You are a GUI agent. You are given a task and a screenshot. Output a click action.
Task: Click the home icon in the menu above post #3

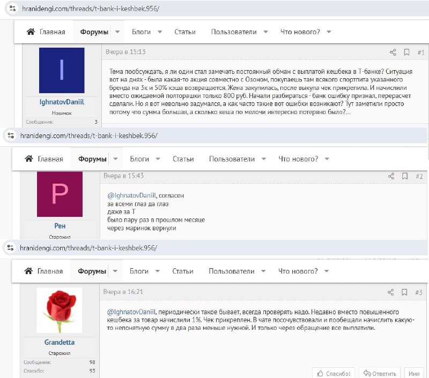(x=28, y=271)
